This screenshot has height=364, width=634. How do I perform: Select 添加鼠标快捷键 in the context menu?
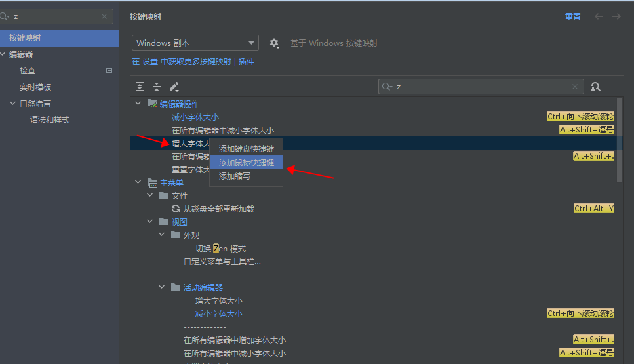tap(247, 162)
